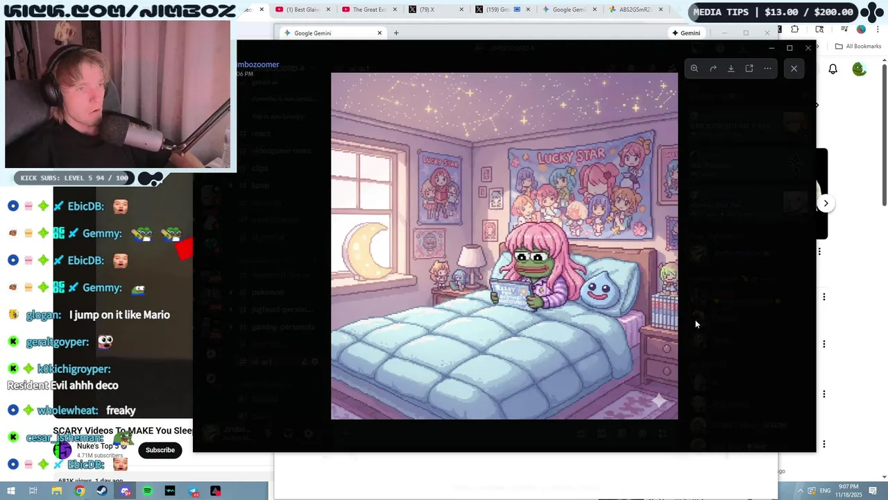Open File Explorer from the taskbar

pos(57,491)
